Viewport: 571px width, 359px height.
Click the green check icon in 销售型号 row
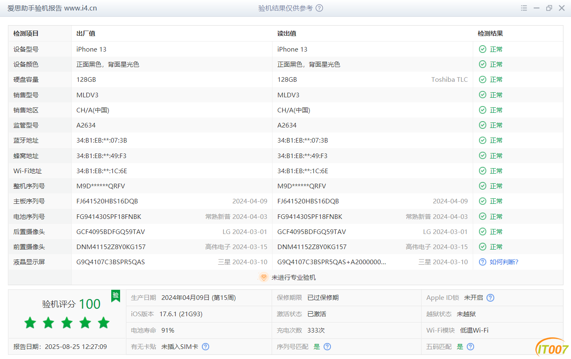point(483,95)
